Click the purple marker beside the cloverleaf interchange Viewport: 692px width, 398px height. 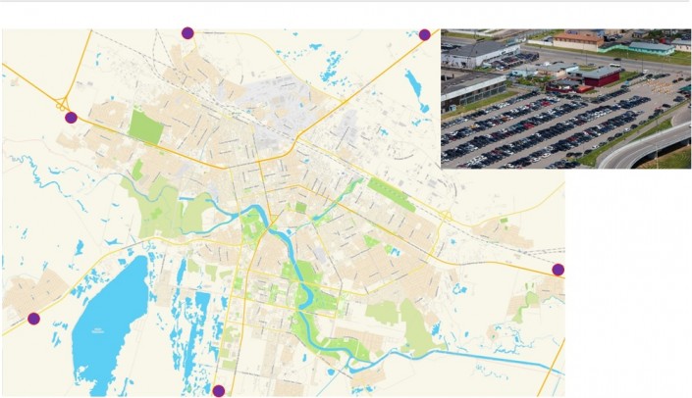point(71,118)
